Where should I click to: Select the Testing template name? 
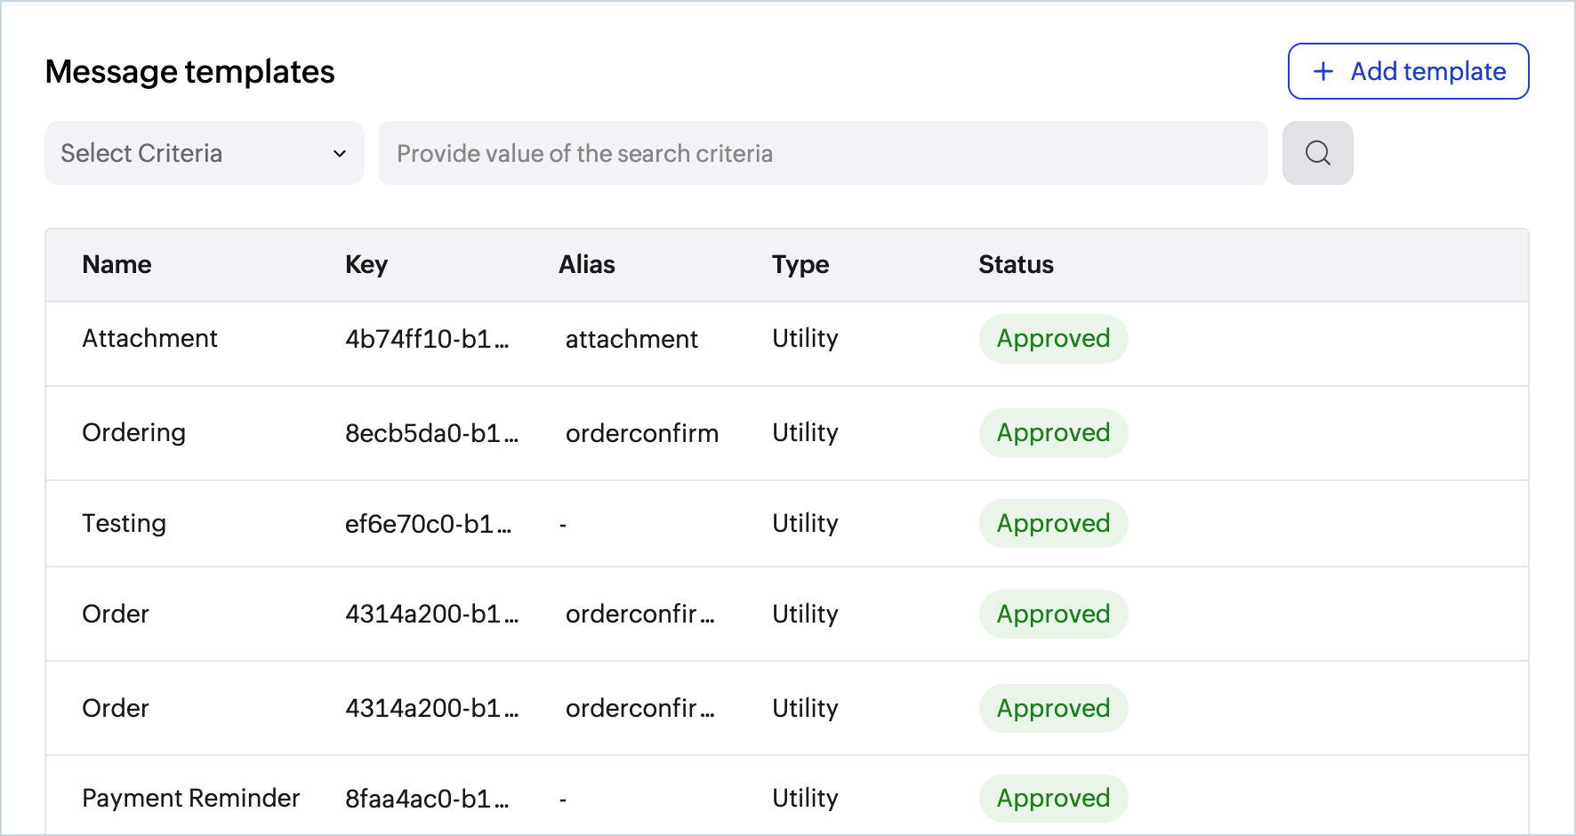[x=124, y=523]
